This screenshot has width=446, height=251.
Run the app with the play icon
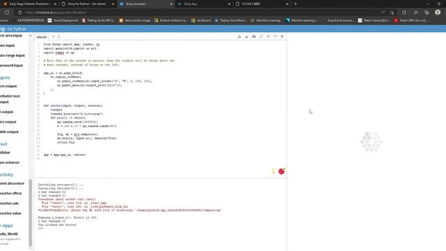tap(282, 36)
